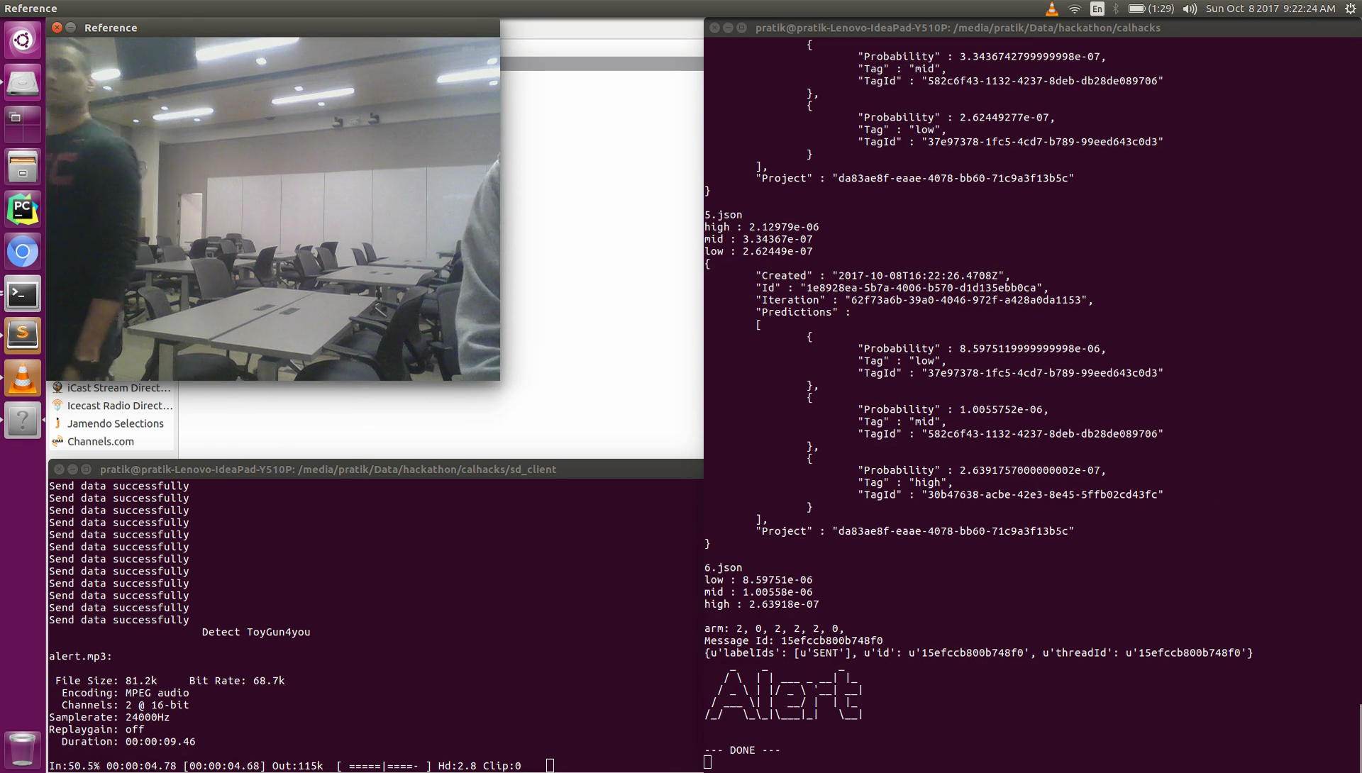1362x773 pixels.
Task: Open Chromium browser from dock
Action: 23,252
